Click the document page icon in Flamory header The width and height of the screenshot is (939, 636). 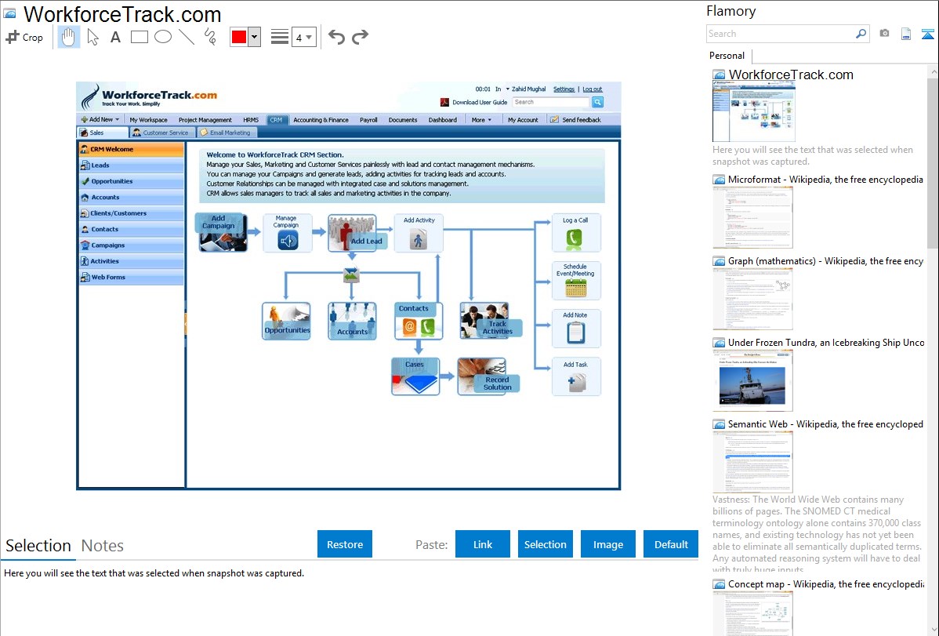click(906, 34)
